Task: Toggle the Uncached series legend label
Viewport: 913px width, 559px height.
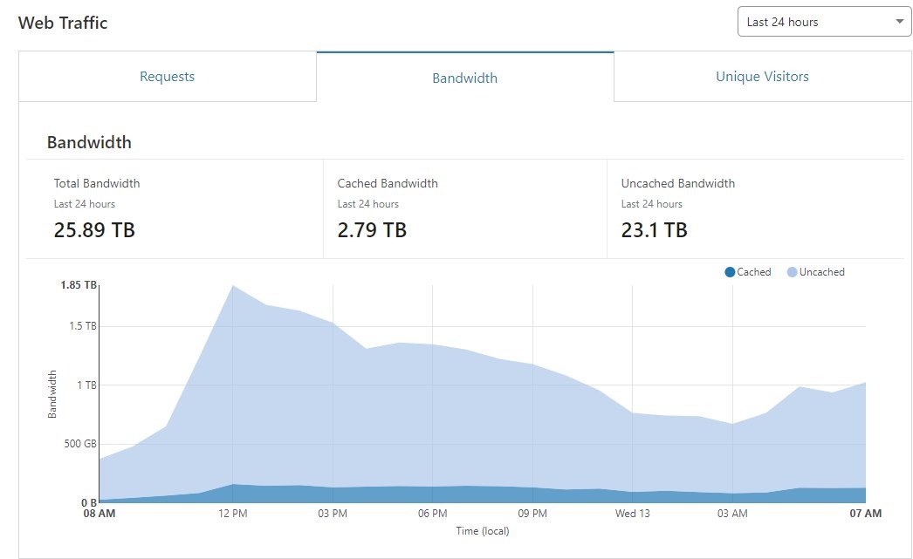Action: [821, 272]
